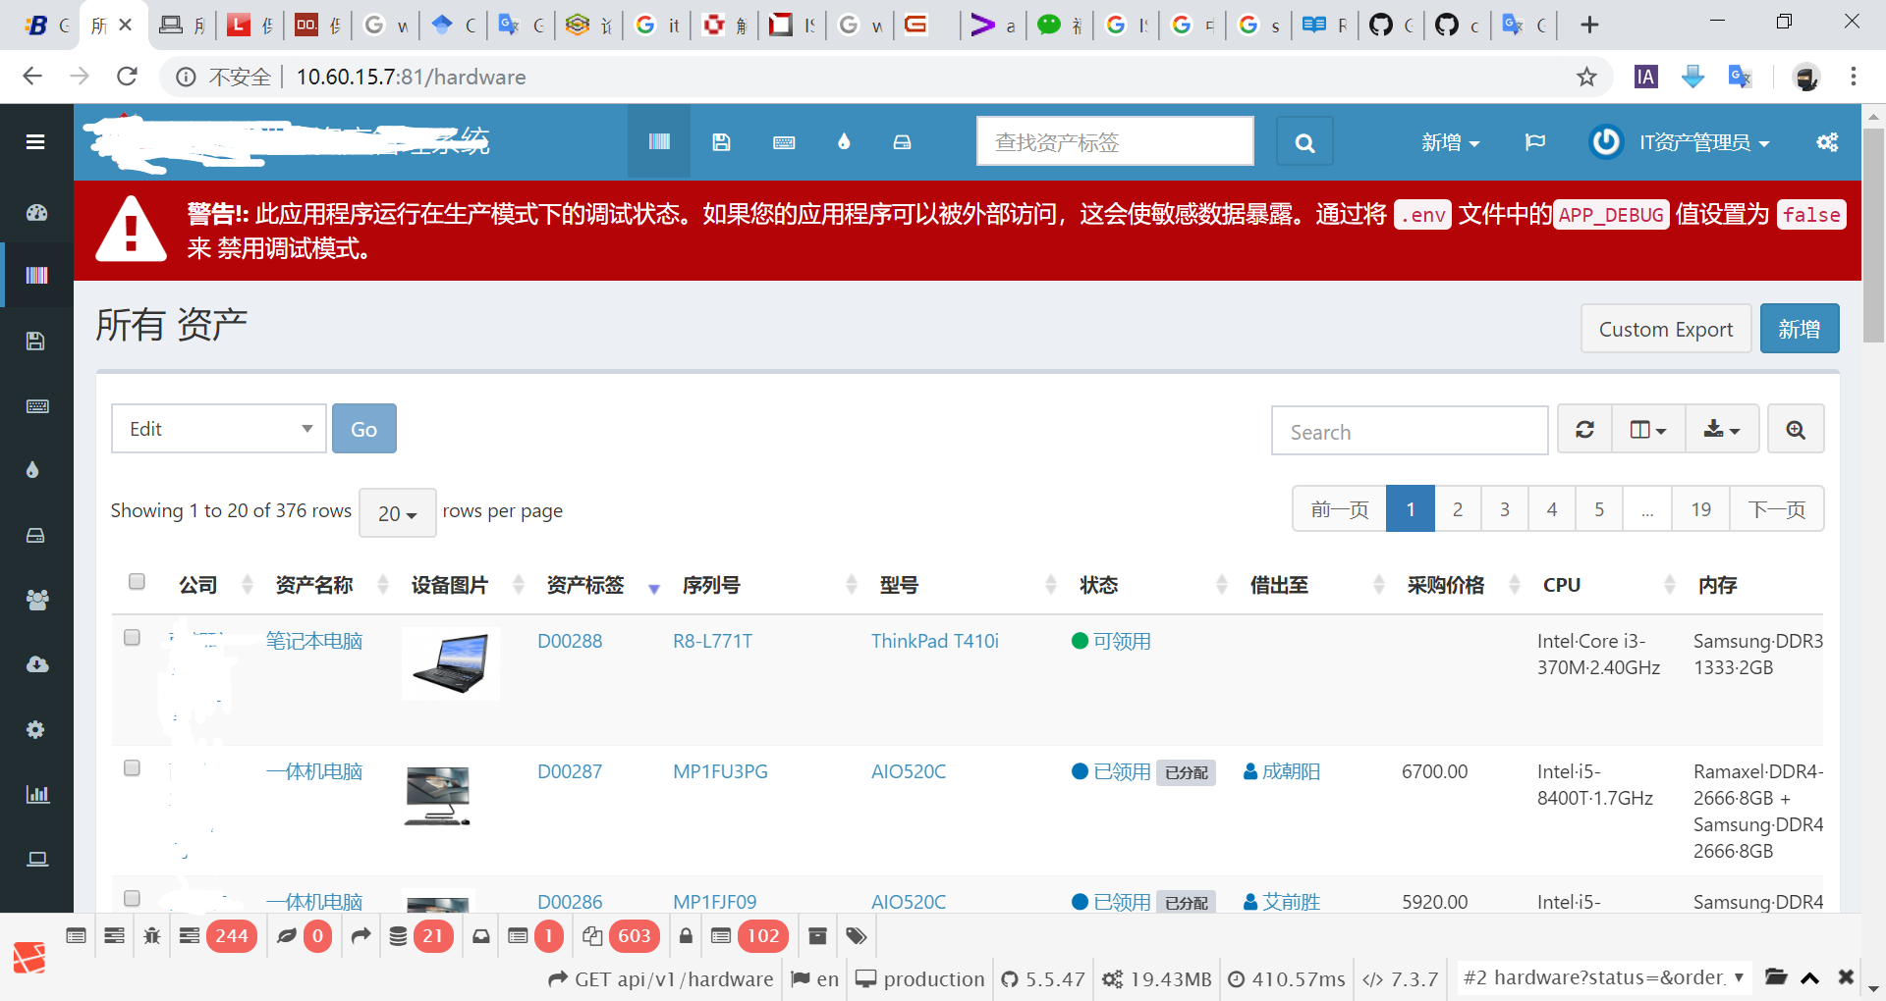Open dashboard from sidebar gauge icon
1886x1001 pixels.
coord(36,212)
